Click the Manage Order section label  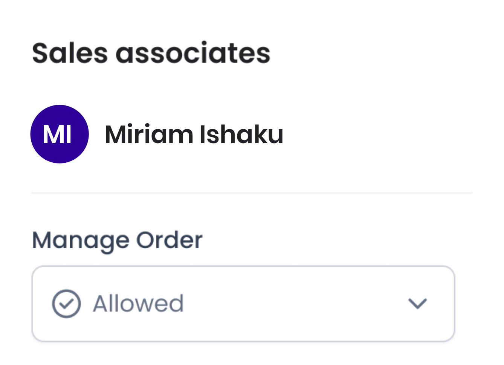click(x=117, y=240)
